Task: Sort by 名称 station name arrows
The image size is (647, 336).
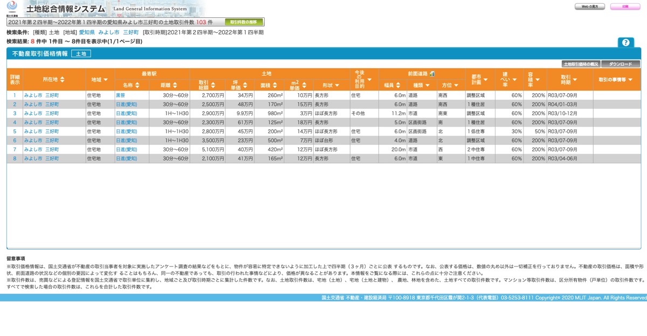Action: pyautogui.click(x=137, y=85)
